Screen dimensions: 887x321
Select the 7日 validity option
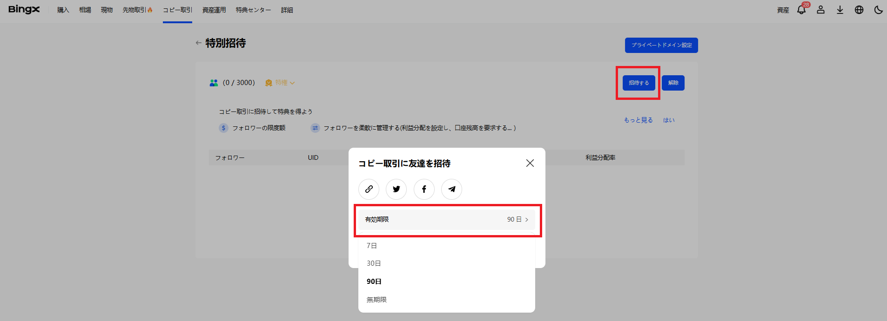[372, 246]
